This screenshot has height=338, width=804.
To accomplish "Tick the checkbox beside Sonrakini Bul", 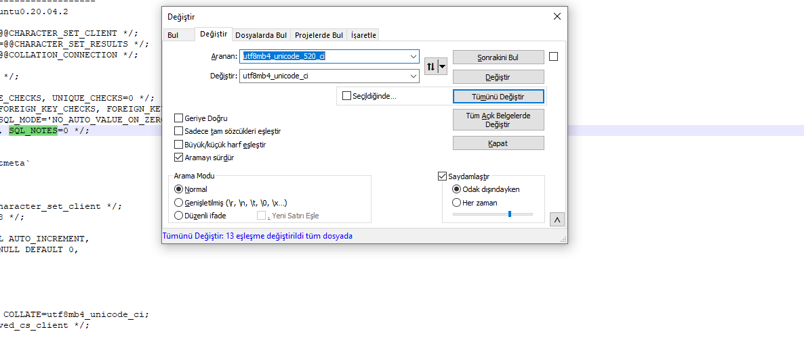I will (553, 57).
